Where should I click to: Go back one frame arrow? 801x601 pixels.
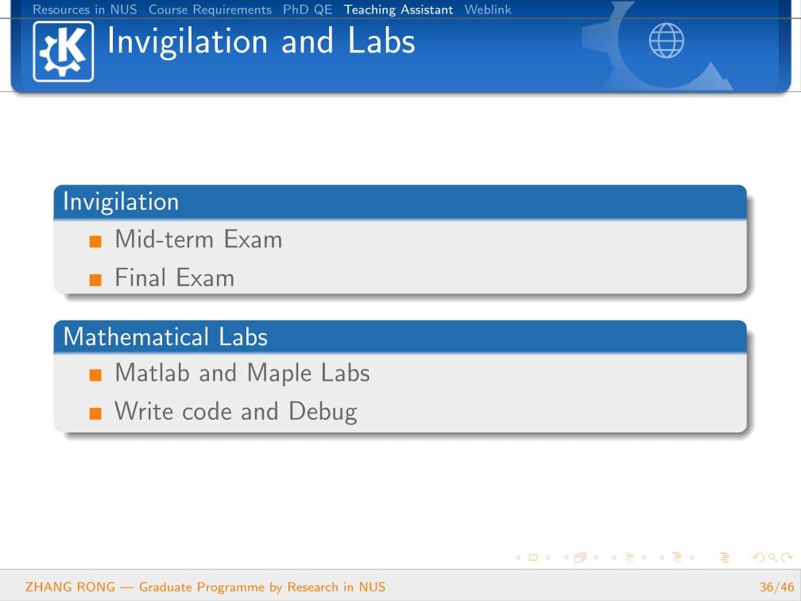point(566,557)
